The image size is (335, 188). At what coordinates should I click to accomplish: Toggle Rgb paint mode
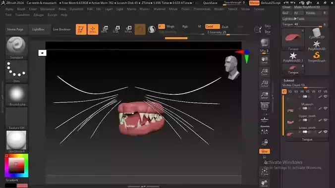185,26
